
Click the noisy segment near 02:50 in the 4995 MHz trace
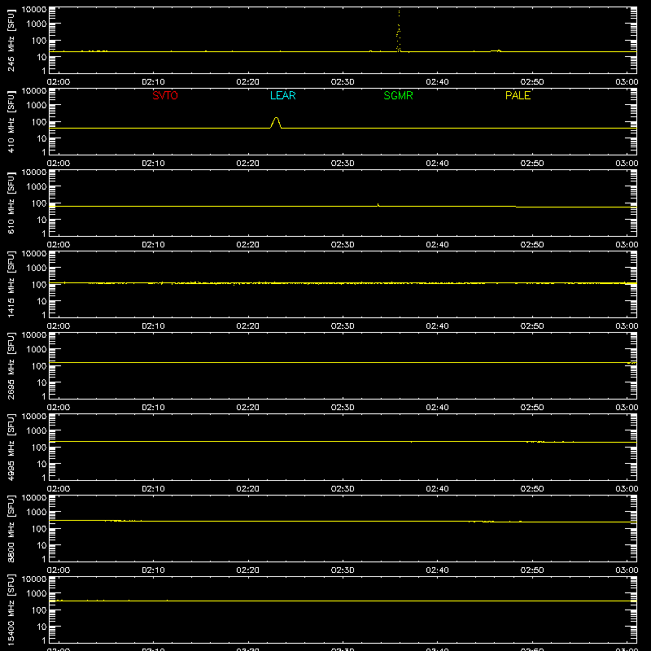tap(535, 442)
